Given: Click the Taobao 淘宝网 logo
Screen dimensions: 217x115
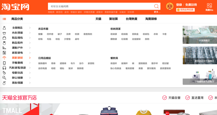Looking at the screenshot, I should pyautogui.click(x=15, y=7).
